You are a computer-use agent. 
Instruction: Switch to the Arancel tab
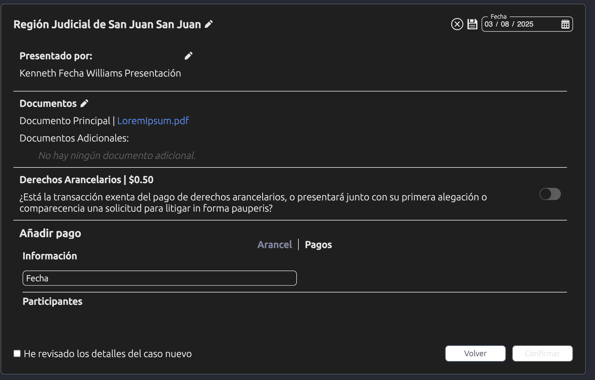click(275, 245)
